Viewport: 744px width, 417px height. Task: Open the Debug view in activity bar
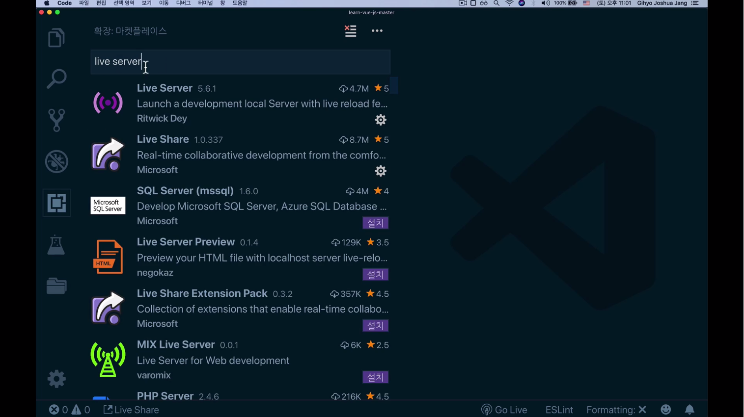coord(56,161)
